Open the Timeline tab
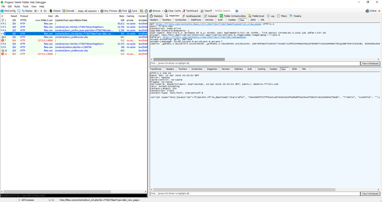The height and width of the screenshot is (202, 382). pos(295,16)
